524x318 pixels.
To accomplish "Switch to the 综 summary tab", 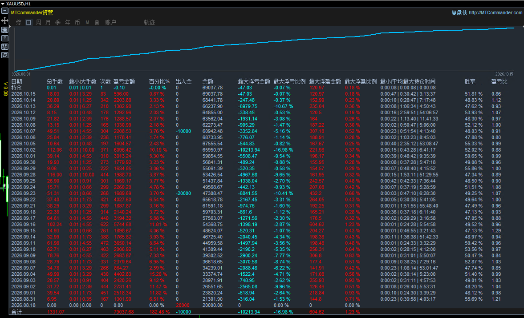I will click(19, 22).
